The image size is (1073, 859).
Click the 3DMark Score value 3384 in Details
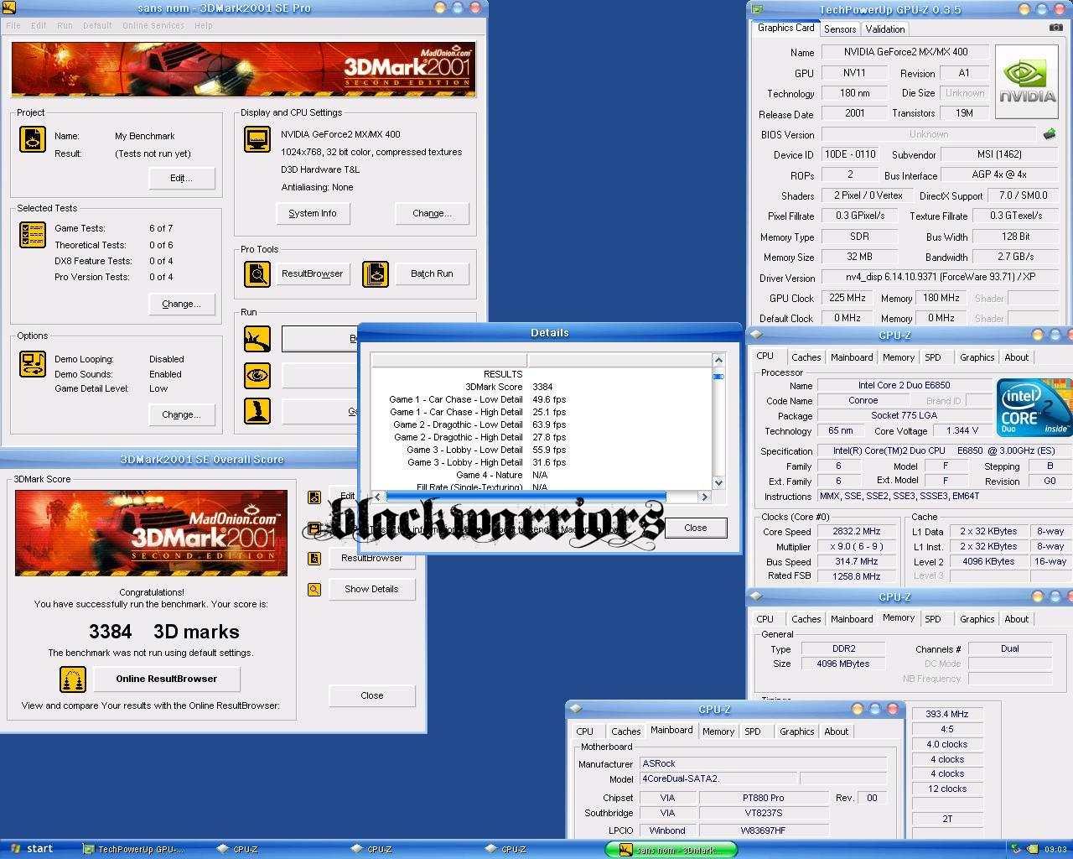(542, 388)
